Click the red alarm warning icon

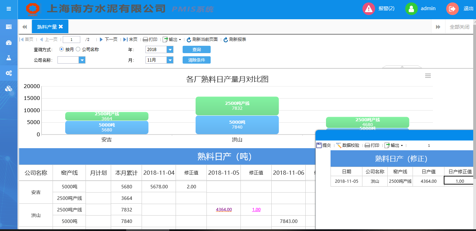368,9
